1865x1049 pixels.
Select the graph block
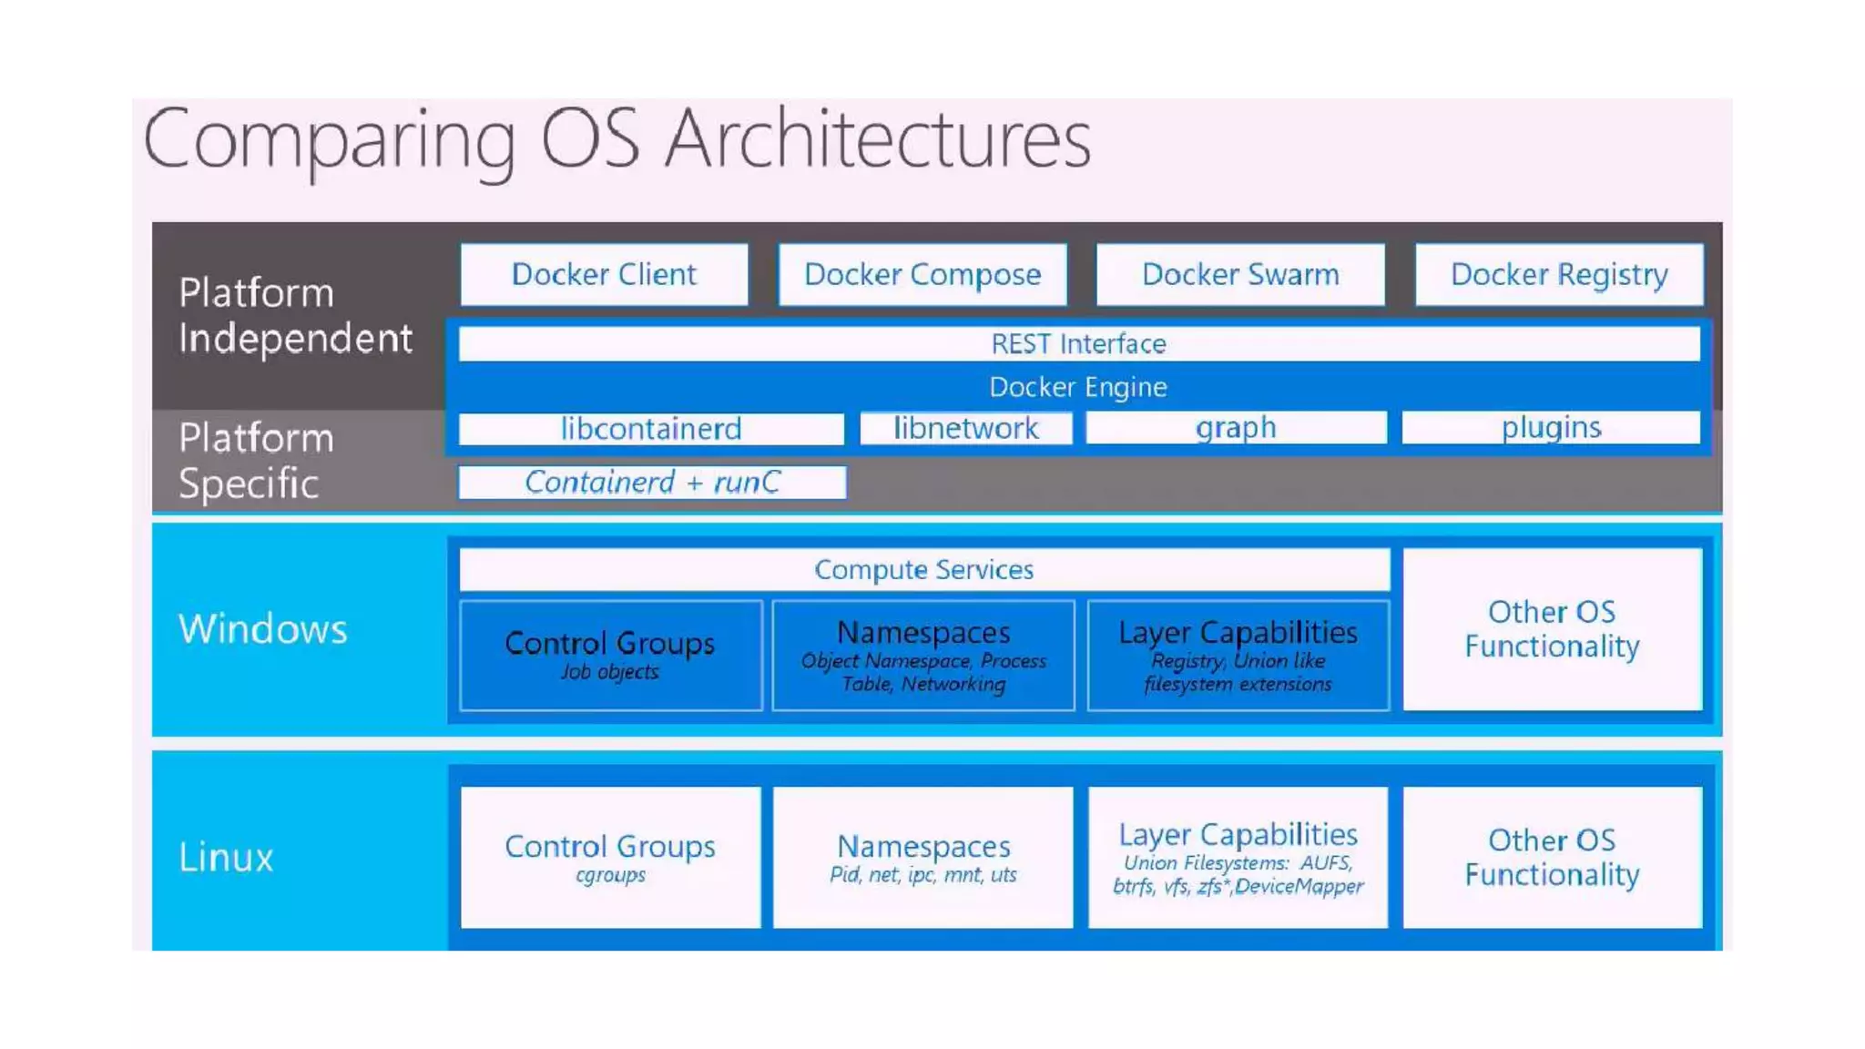[x=1236, y=427]
